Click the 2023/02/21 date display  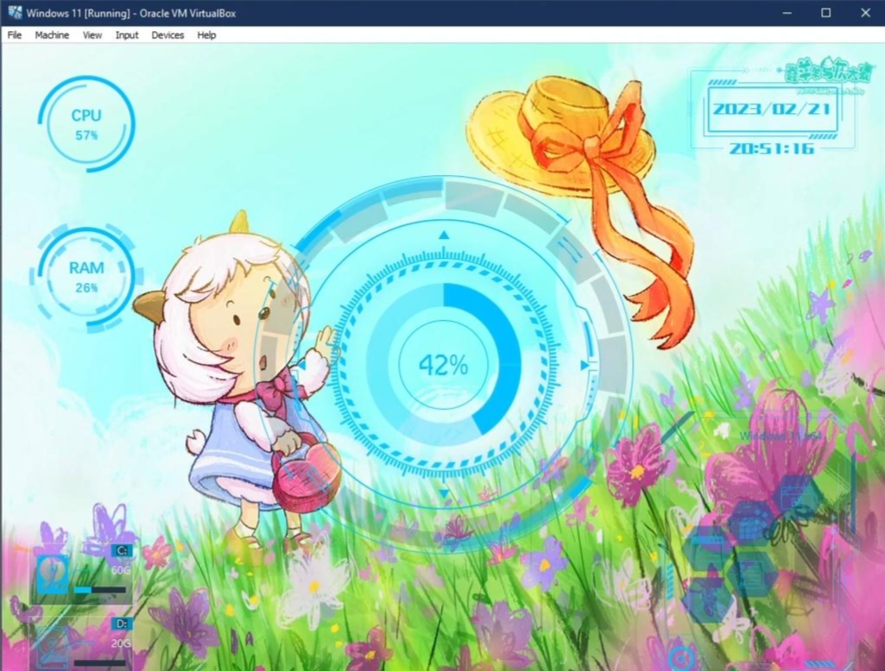click(x=771, y=110)
